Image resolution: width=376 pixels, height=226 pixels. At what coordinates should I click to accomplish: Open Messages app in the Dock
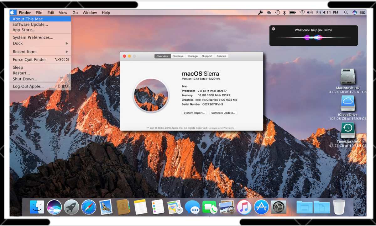coord(192,207)
